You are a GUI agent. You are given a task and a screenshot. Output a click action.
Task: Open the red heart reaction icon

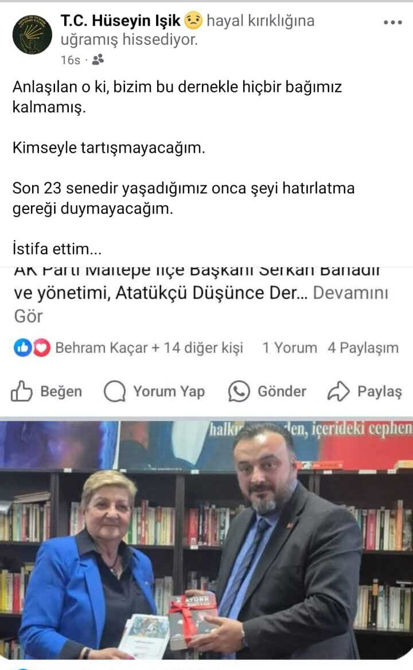[41, 348]
